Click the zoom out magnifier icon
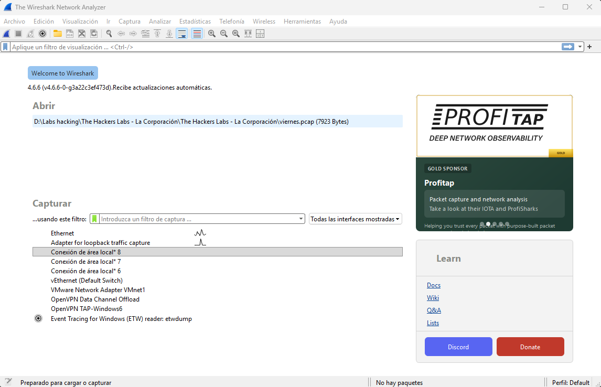 tap(224, 34)
